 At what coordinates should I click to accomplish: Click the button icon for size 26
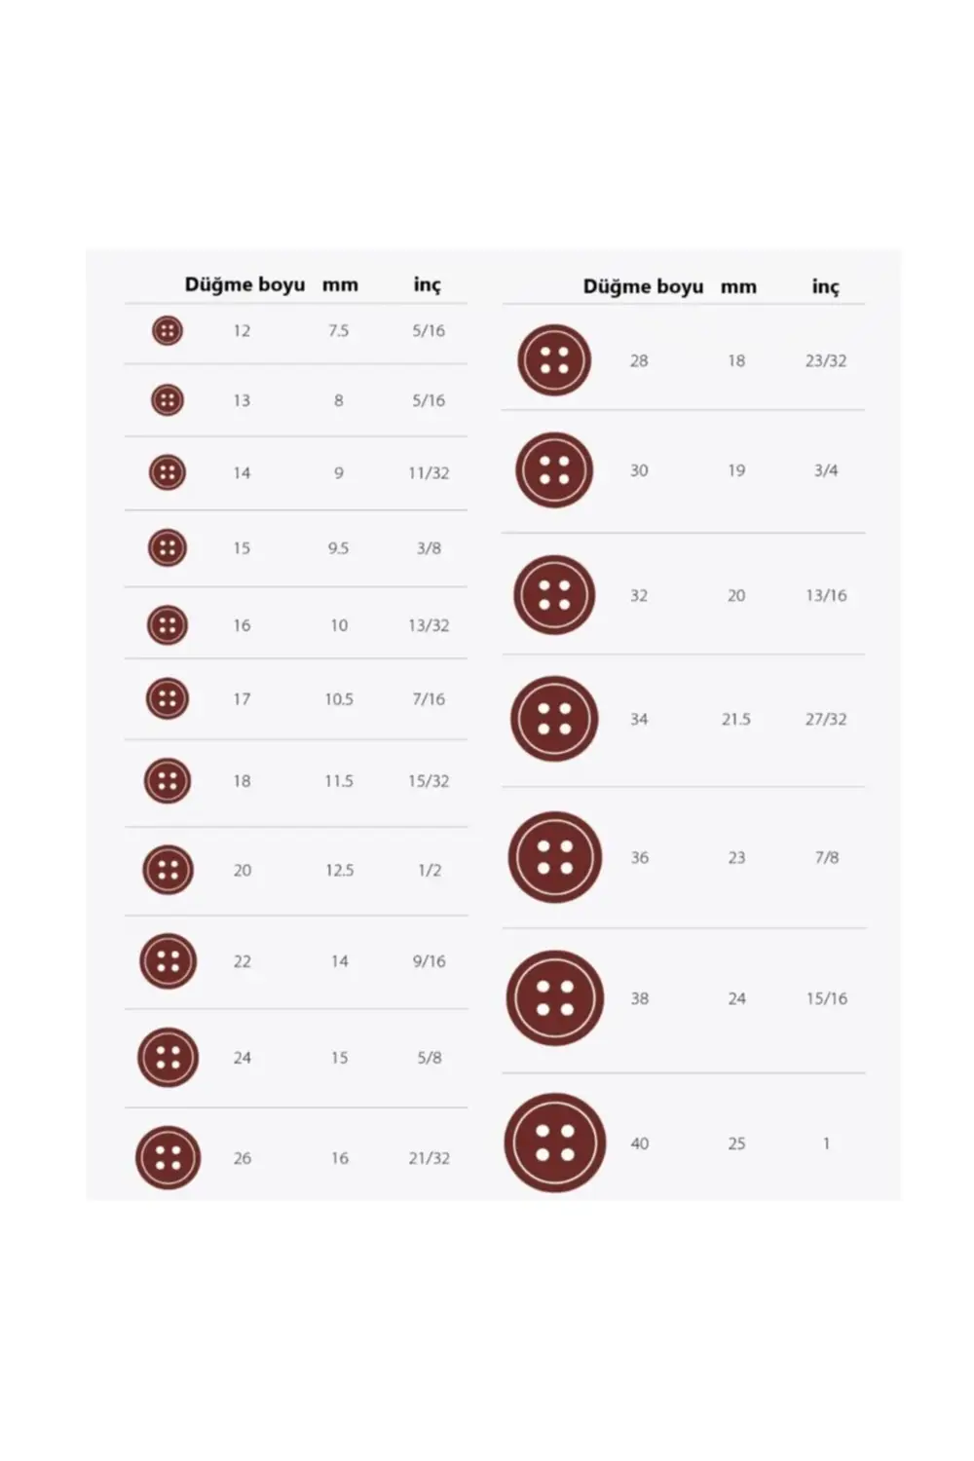[x=168, y=1158]
